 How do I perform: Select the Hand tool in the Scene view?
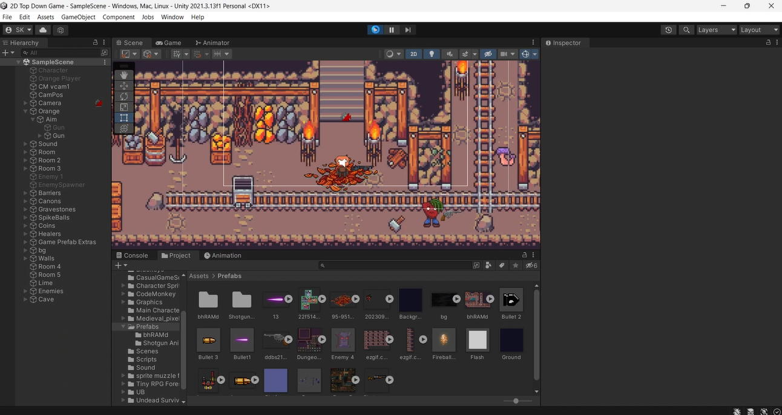pos(123,74)
